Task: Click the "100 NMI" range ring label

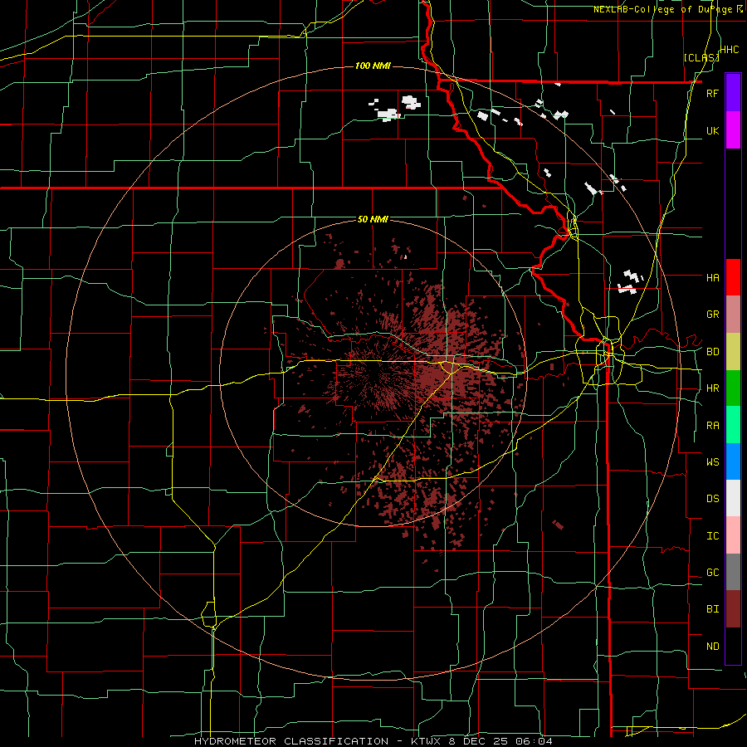Action: click(373, 66)
